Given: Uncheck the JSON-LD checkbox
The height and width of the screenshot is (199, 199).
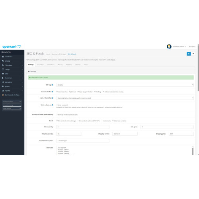Looking at the screenshot, I should [70, 92].
